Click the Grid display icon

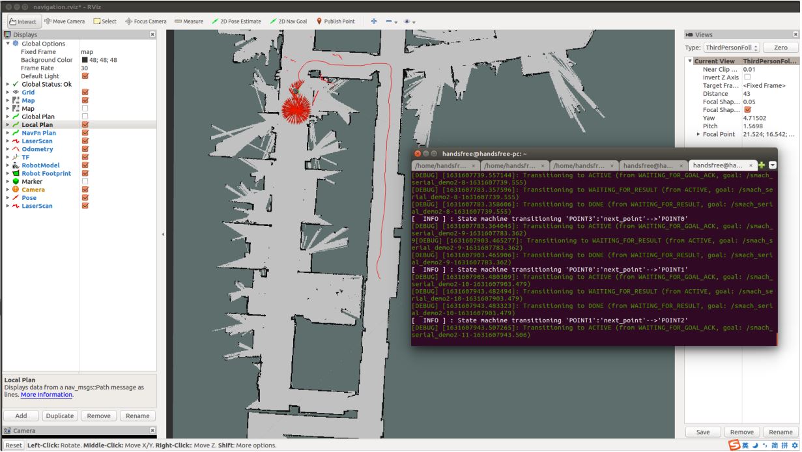(16, 92)
